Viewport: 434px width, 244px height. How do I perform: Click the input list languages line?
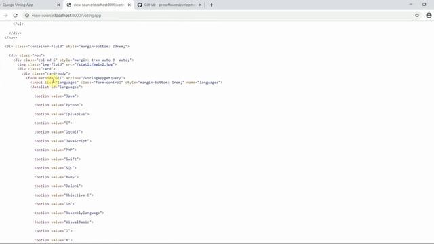click(126, 83)
